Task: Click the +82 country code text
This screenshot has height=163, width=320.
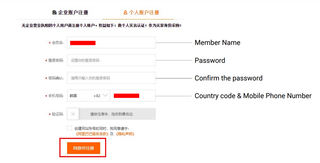Action: point(97,96)
